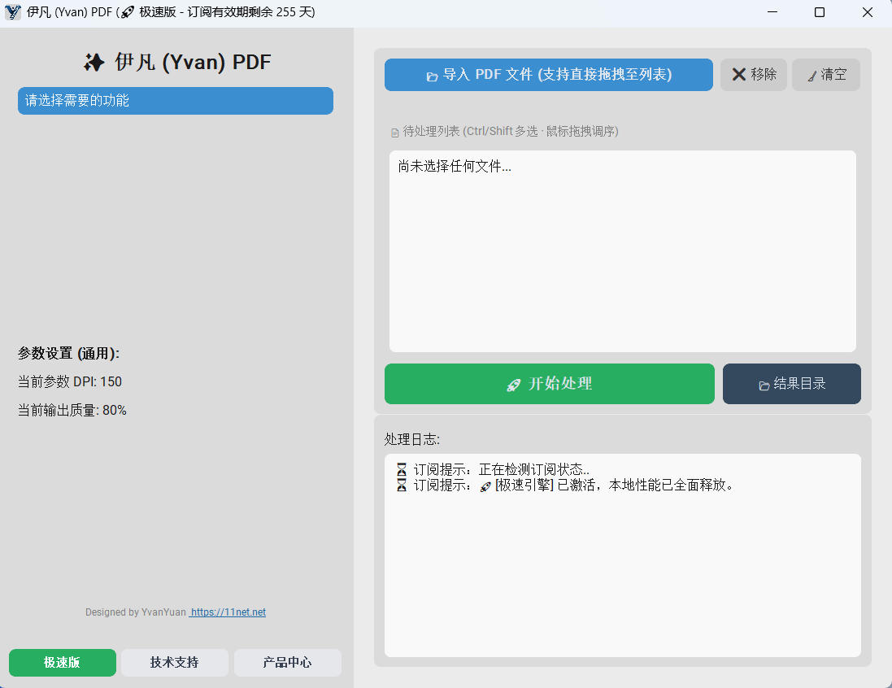Image resolution: width=892 pixels, height=688 pixels.
Task: Minimize the Yvan PDF window
Action: [x=772, y=12]
